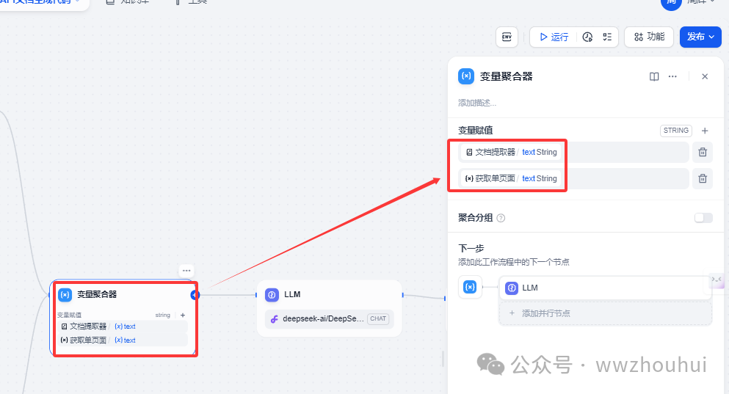Image resolution: width=729 pixels, height=394 pixels.
Task: Click the 添加描述 description field
Action: 477,103
